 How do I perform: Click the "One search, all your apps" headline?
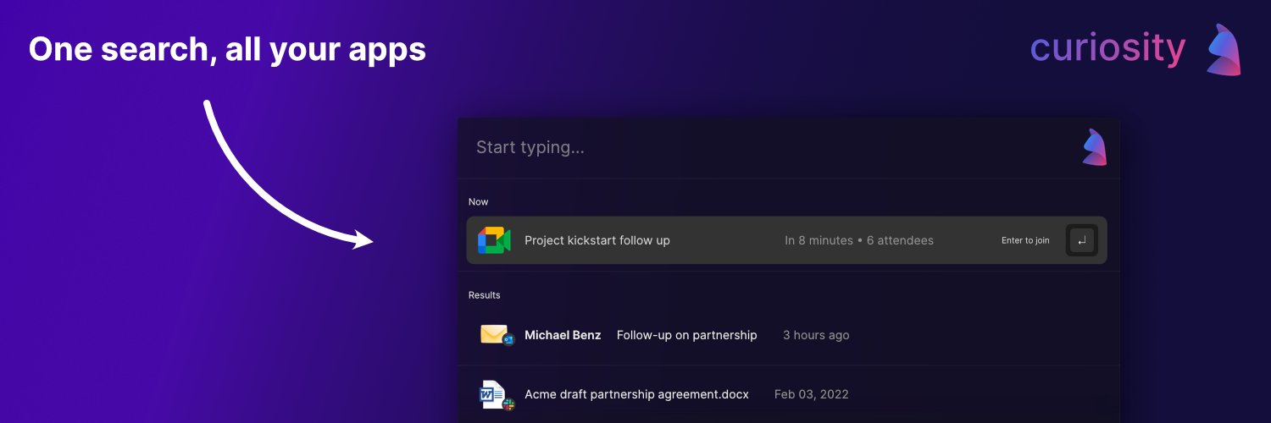click(x=227, y=50)
